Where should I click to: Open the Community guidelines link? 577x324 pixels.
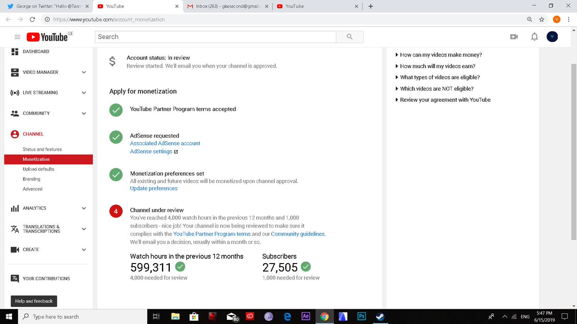point(298,234)
